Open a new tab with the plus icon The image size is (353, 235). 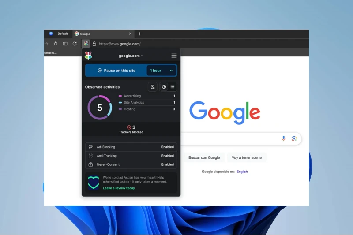(139, 34)
